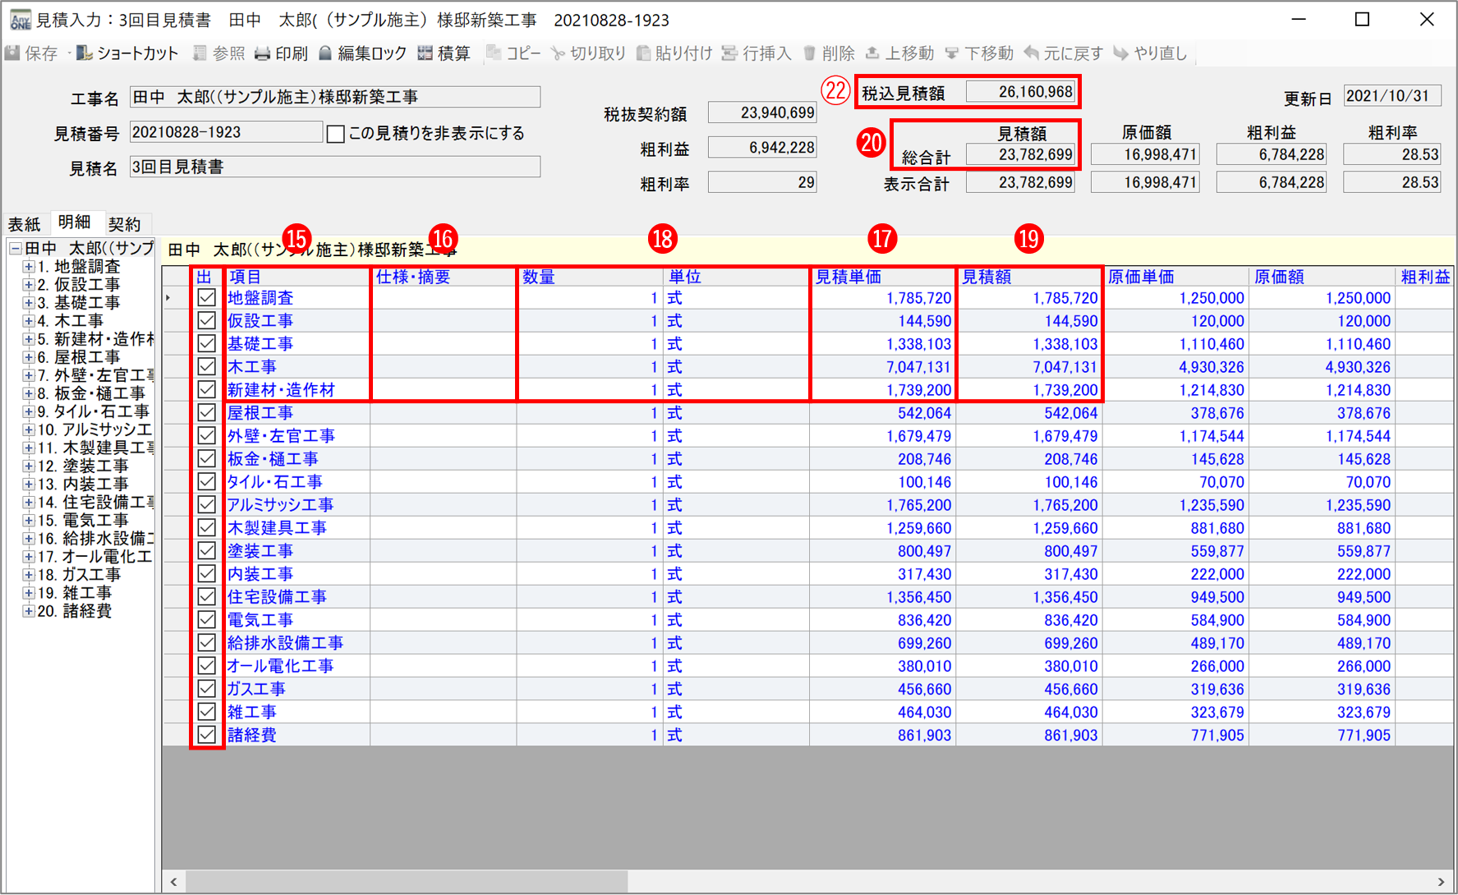
Task: Click the 見積名 input field
Action: [x=334, y=168]
